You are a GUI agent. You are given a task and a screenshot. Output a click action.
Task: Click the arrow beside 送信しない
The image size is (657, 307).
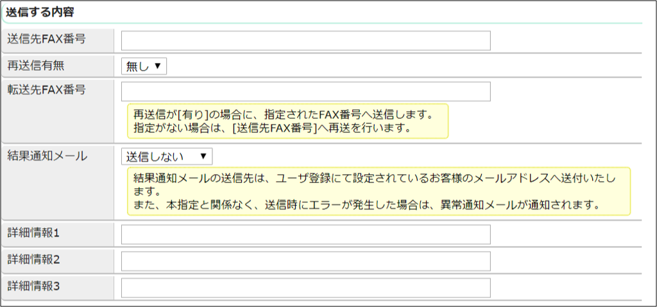tap(203, 156)
